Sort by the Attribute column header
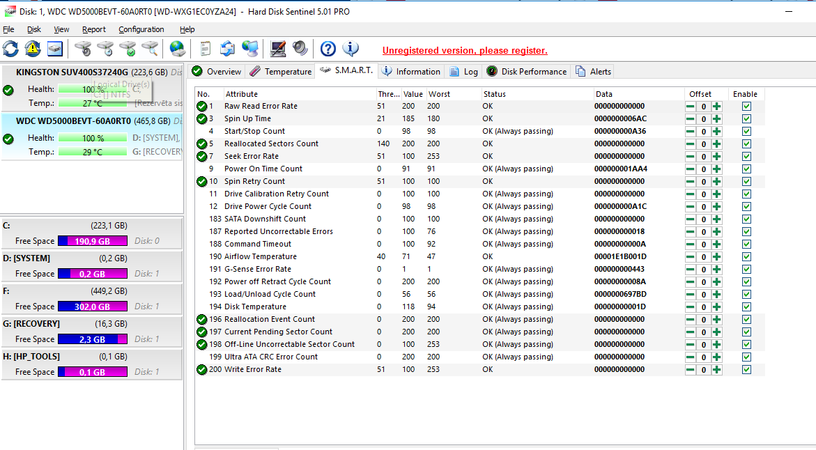The image size is (816, 450). [299, 94]
